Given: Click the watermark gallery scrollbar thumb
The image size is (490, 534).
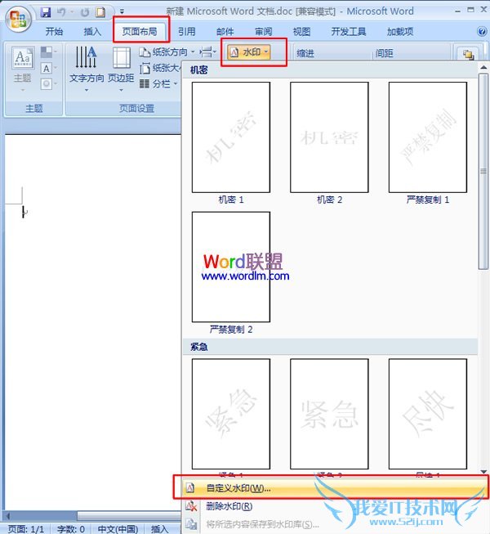Looking at the screenshot, I should (483, 171).
